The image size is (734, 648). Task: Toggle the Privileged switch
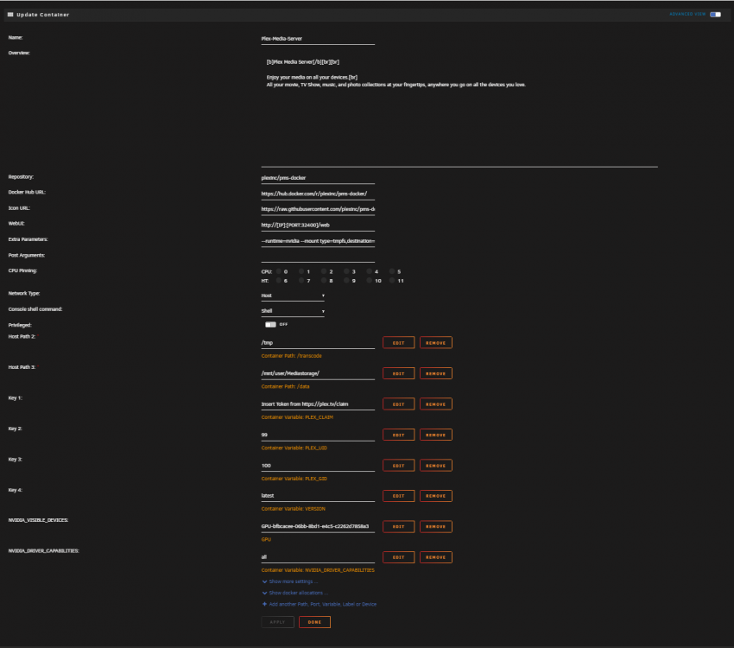coord(270,325)
